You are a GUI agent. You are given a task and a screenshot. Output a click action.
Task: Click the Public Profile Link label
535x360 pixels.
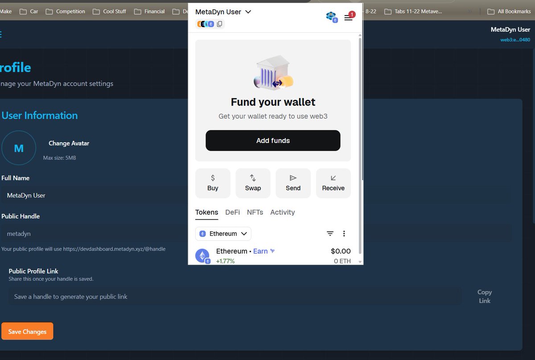(x=33, y=271)
